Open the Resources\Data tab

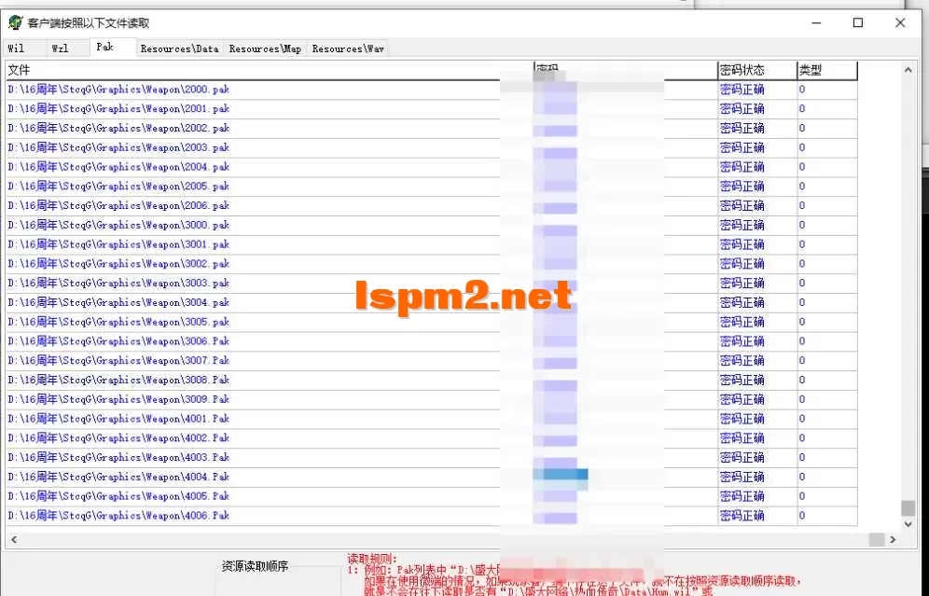tap(179, 49)
